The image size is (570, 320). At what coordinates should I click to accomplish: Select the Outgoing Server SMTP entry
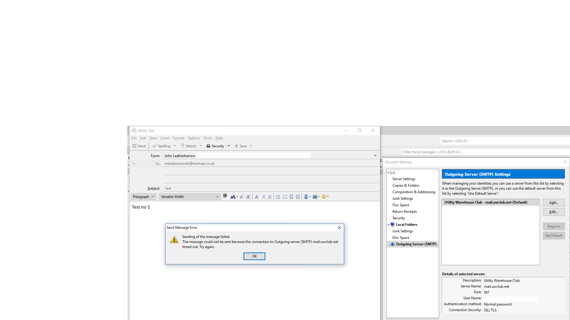(x=413, y=244)
